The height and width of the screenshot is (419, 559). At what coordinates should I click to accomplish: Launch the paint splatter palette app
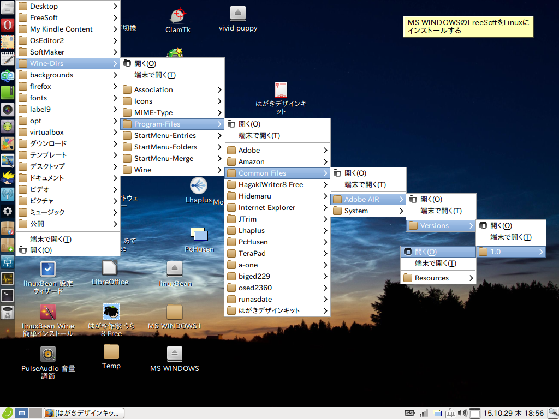(8, 143)
